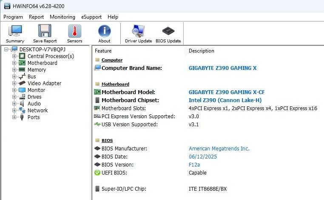
Task: Click the Feature column header
Action: tap(103, 51)
